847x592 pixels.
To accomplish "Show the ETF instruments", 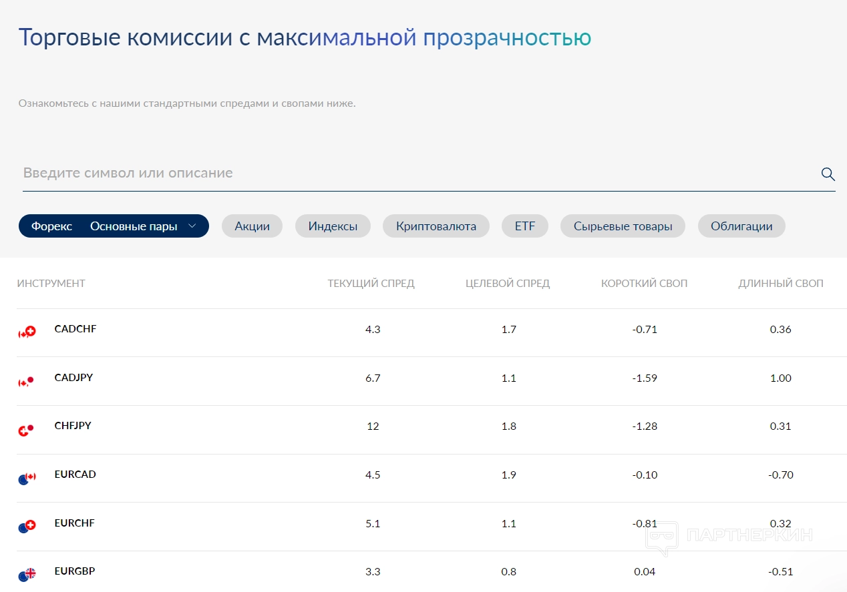I will tap(524, 226).
